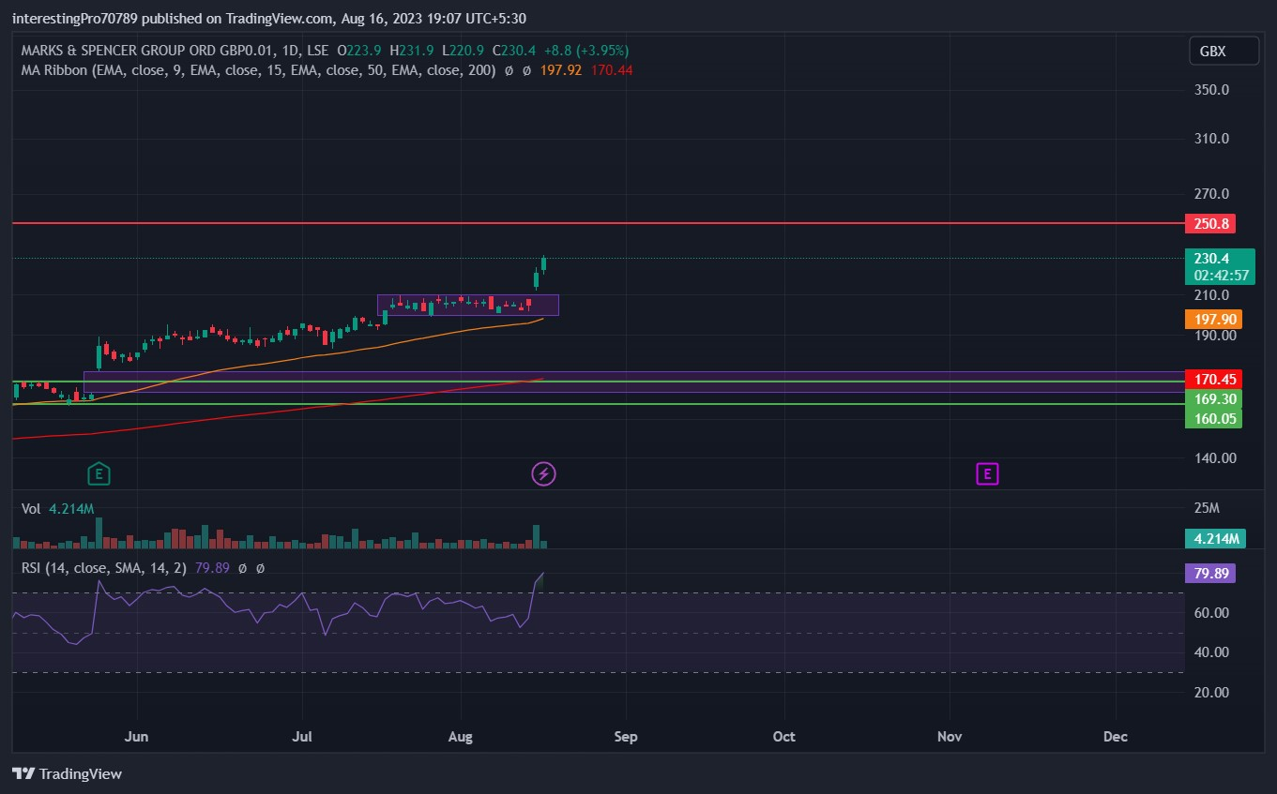Viewport: 1277px width, 794px height.
Task: Click the 40.00 RSI scale label
Action: tap(1211, 652)
